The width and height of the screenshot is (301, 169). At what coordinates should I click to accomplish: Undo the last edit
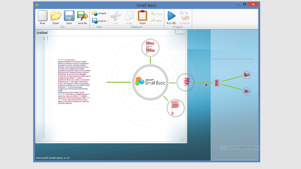[x=157, y=14]
